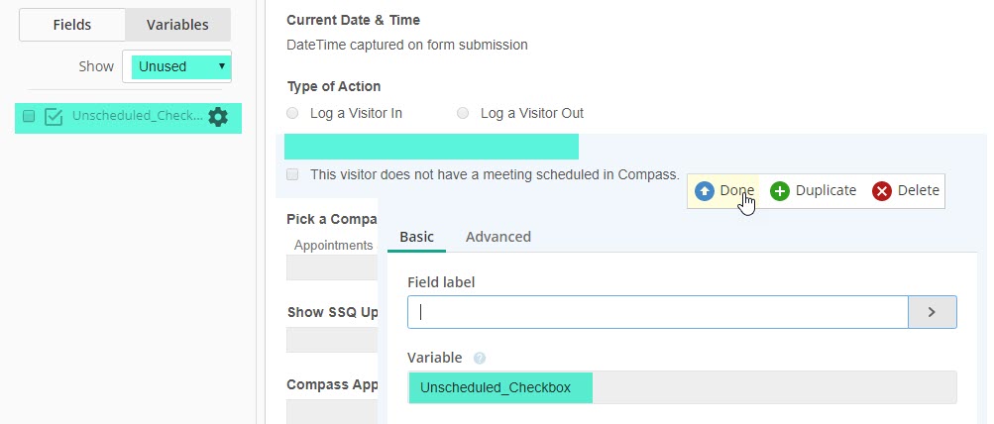Switch to the Variables tab

pyautogui.click(x=177, y=25)
